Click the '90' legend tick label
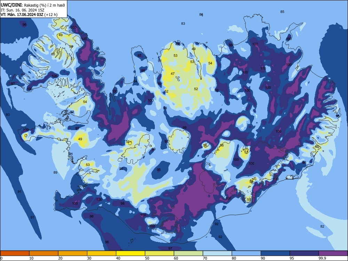Viewport: 348px width, 261px height. (x=263, y=258)
